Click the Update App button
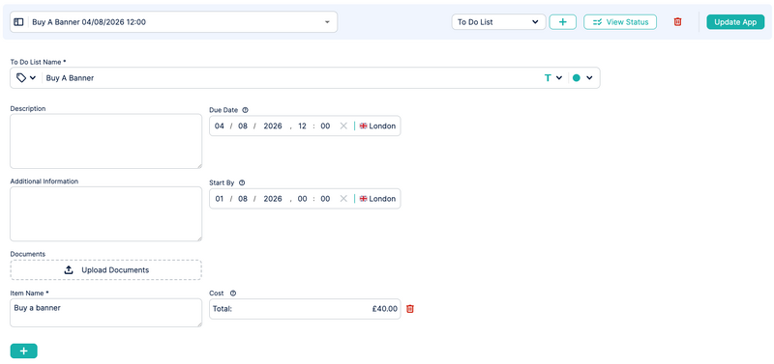 (x=735, y=22)
